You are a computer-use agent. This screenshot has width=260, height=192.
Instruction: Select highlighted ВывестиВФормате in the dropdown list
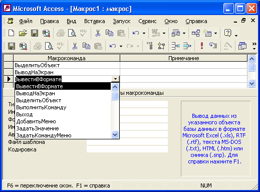(63, 86)
